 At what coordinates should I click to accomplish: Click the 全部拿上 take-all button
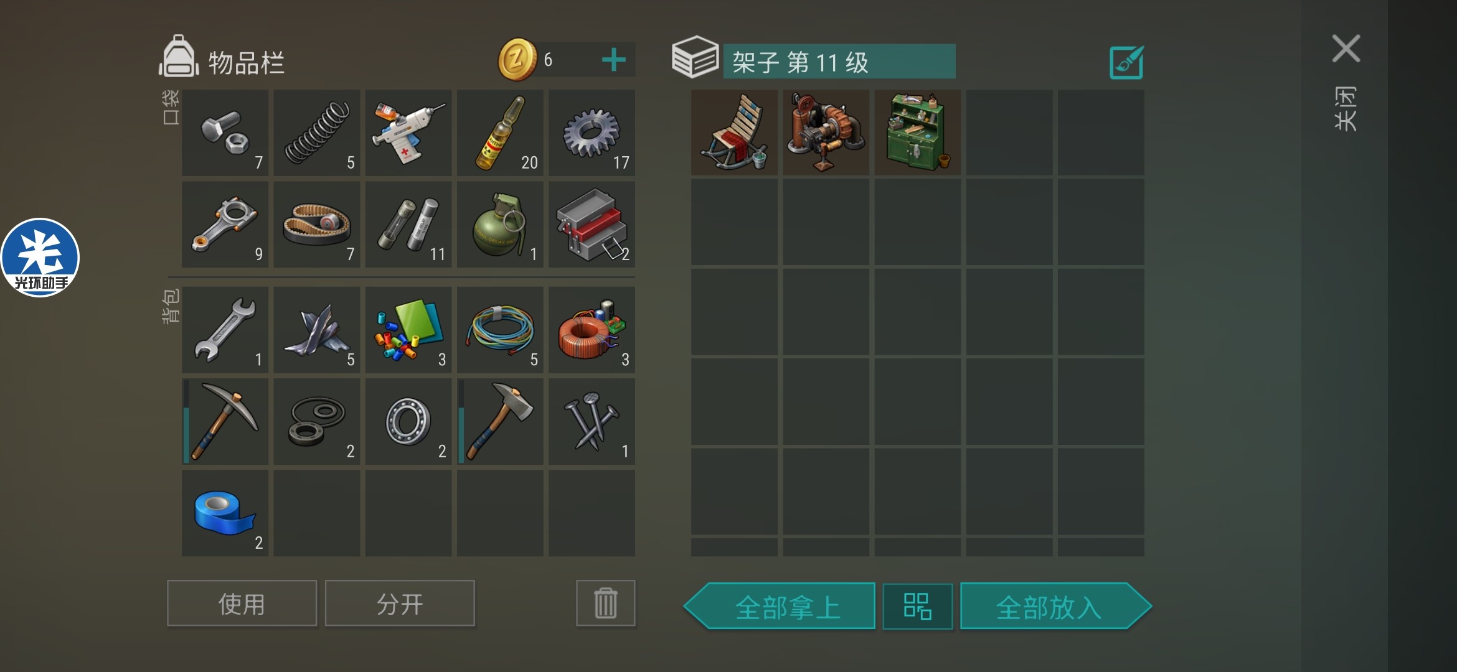pyautogui.click(x=780, y=606)
